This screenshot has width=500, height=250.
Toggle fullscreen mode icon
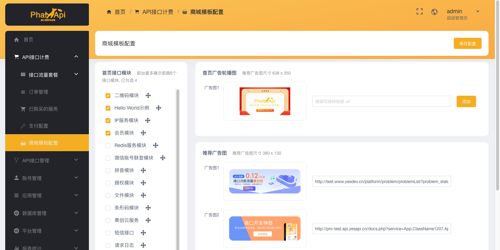click(x=419, y=11)
